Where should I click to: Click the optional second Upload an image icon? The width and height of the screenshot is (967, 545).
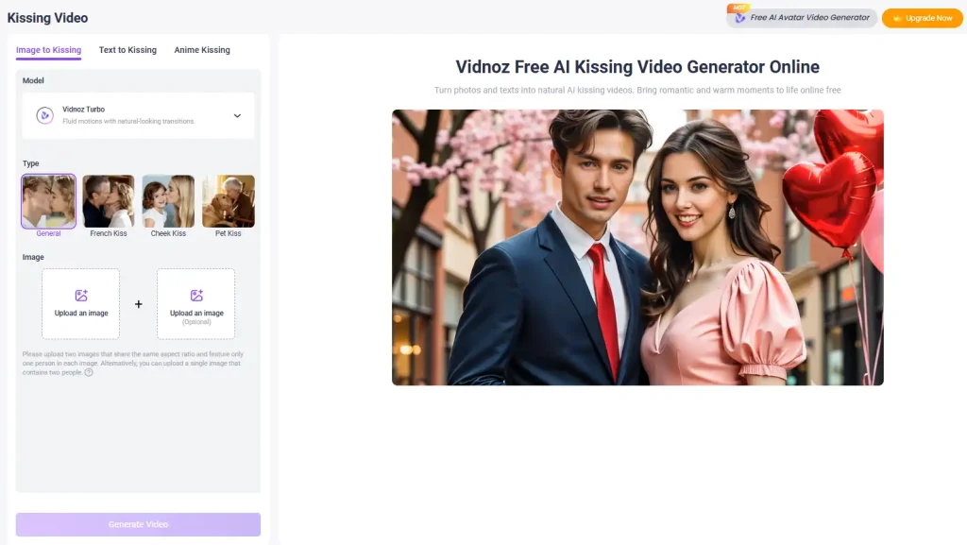pyautogui.click(x=195, y=295)
